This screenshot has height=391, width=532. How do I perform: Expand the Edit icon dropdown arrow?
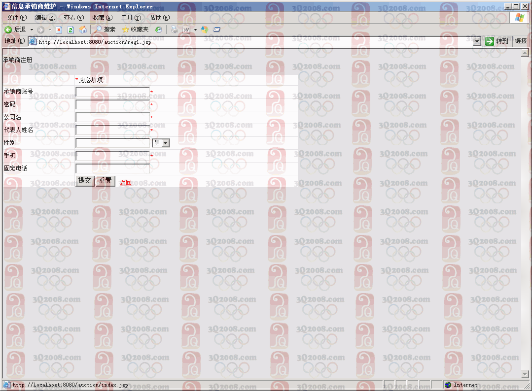[x=195, y=30]
